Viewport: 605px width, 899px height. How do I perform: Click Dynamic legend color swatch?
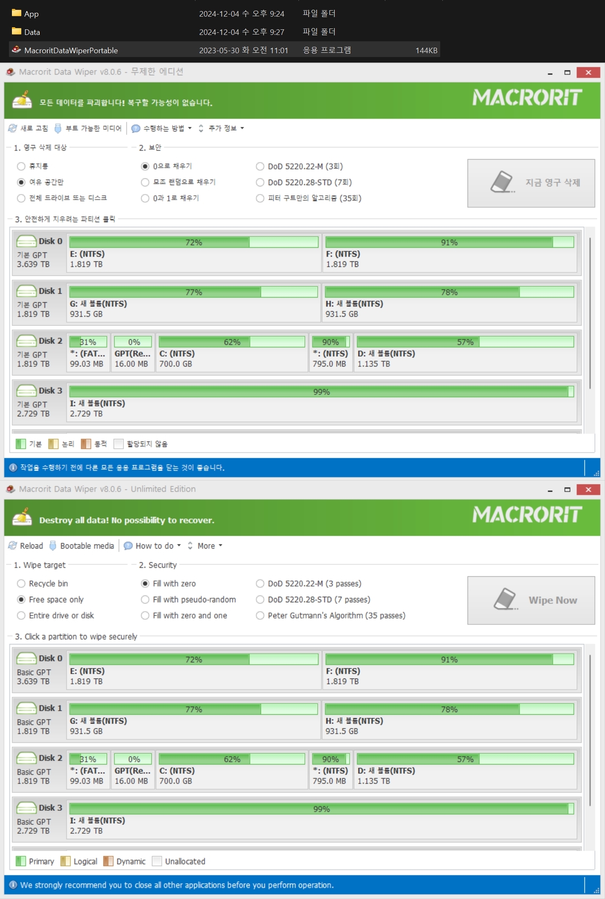pyautogui.click(x=108, y=861)
